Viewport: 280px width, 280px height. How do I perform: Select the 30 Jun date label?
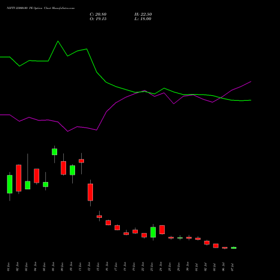(188, 267)
